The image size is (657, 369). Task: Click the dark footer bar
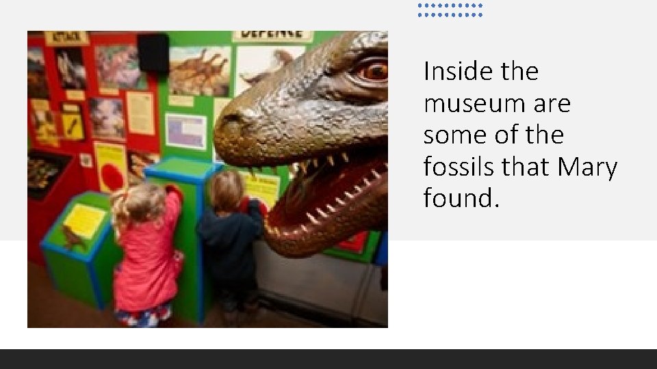pos(328,359)
